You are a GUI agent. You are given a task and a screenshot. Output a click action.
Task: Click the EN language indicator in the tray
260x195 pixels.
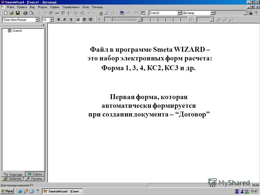(x=237, y=191)
